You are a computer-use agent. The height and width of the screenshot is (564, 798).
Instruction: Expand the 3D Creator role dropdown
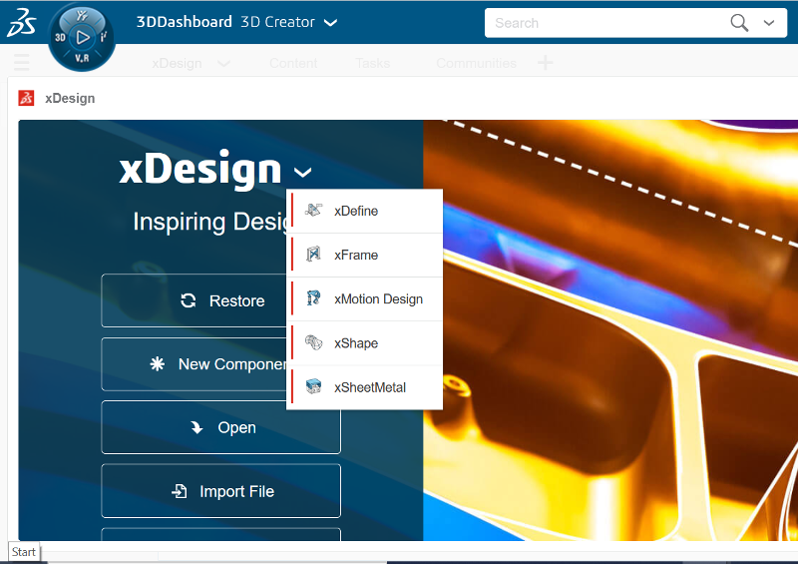pos(330,22)
